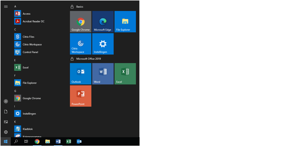Open Settings gear in Start sidebar

(6, 132)
